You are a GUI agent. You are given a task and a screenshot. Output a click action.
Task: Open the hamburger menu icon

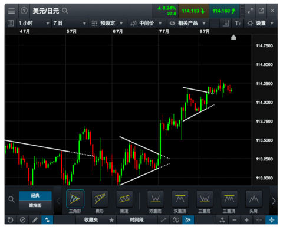pos(11,11)
